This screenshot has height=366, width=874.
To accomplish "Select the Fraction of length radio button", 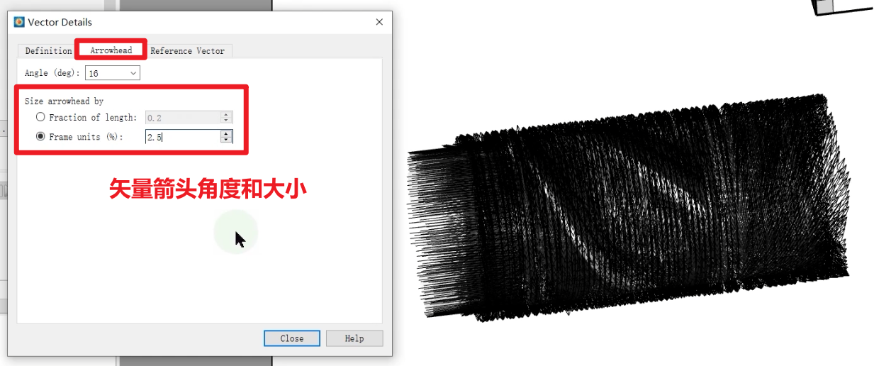I will tap(40, 117).
